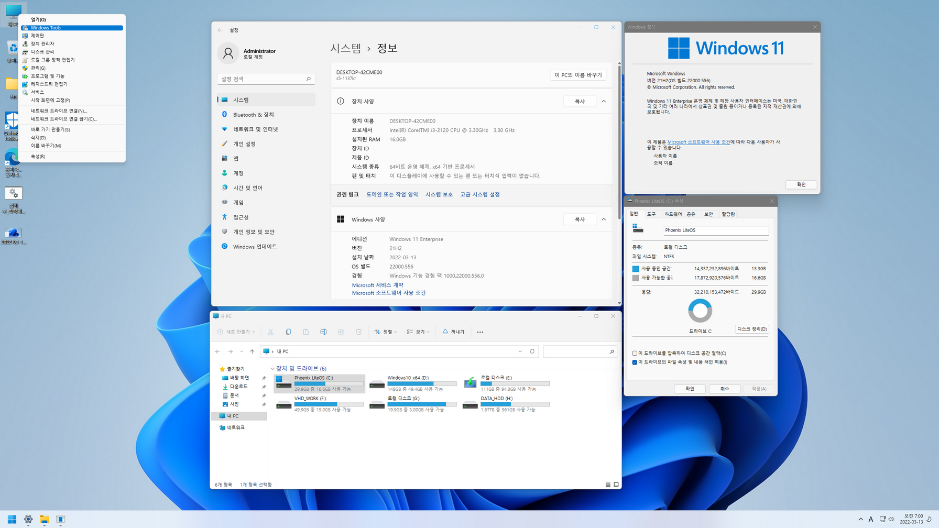The height and width of the screenshot is (528, 939).
Task: Select the blue used-space color swatch
Action: click(636, 269)
